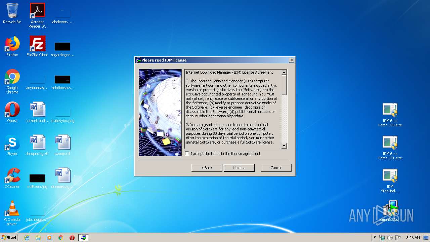The height and width of the screenshot is (242, 430).
Task: Select the Google Chrome desktop shortcut
Action: click(x=12, y=81)
